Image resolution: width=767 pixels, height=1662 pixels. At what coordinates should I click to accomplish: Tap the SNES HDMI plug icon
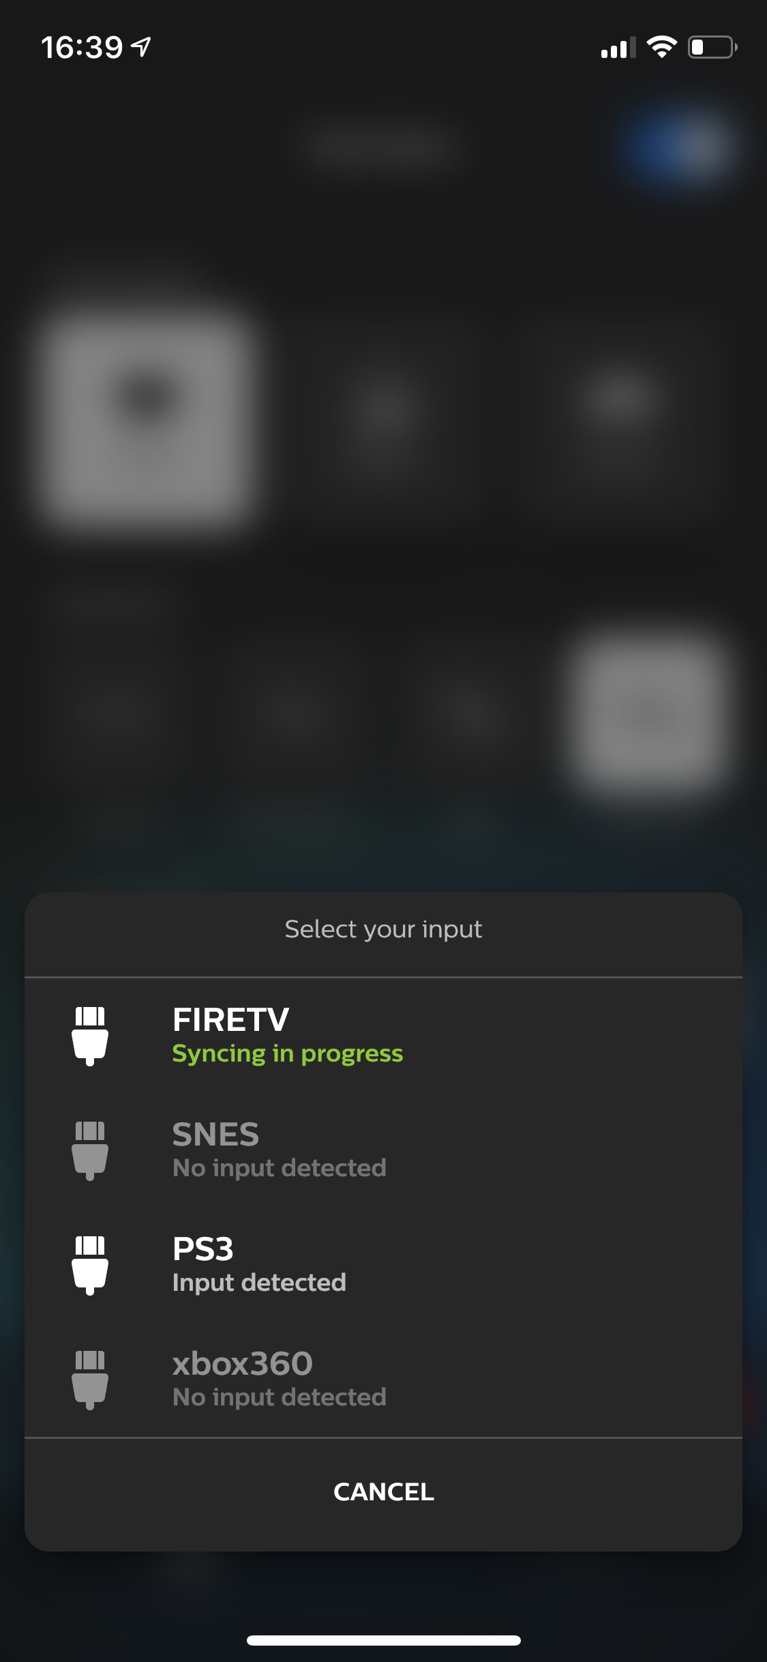click(x=90, y=1150)
